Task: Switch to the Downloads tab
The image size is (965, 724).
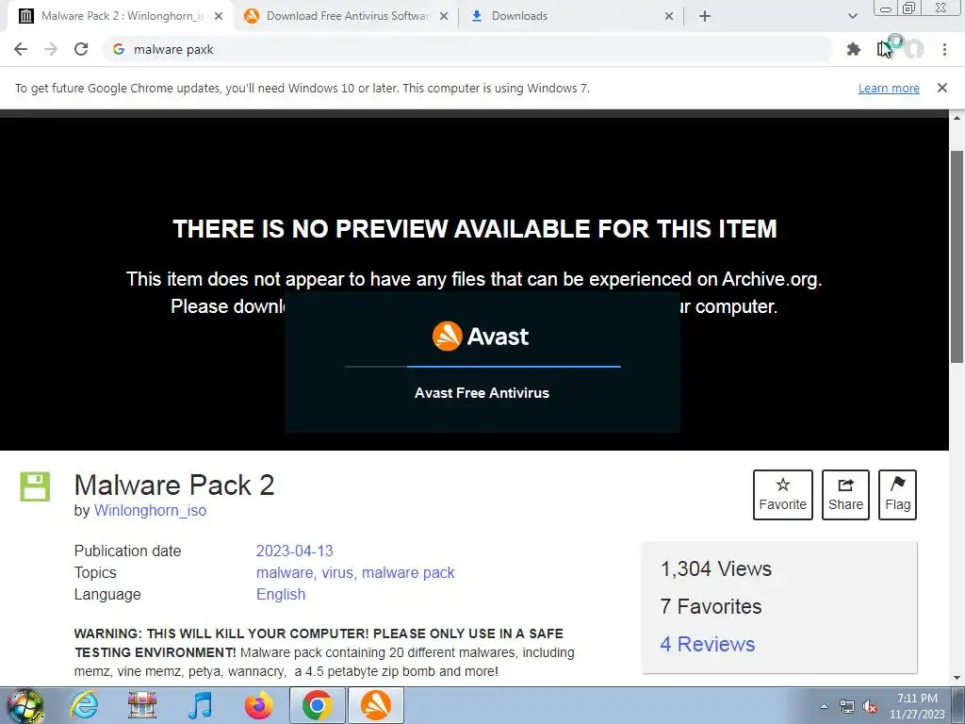Action: click(572, 16)
